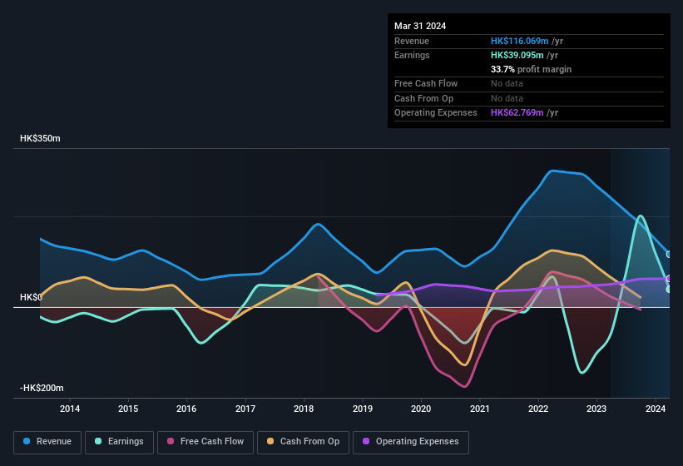
Task: Click the -HK$200m axis label
Action: [42, 388]
